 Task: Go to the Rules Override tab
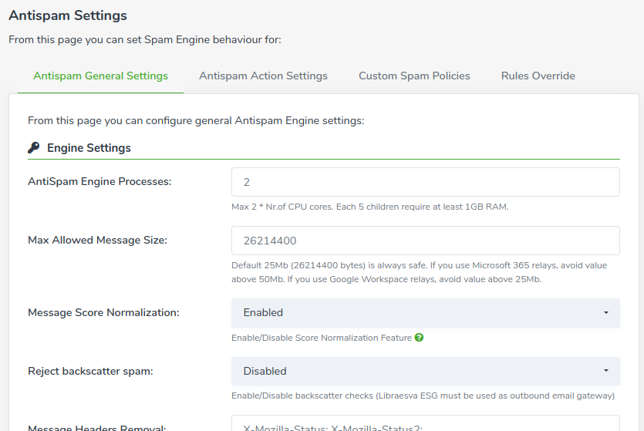tap(538, 76)
